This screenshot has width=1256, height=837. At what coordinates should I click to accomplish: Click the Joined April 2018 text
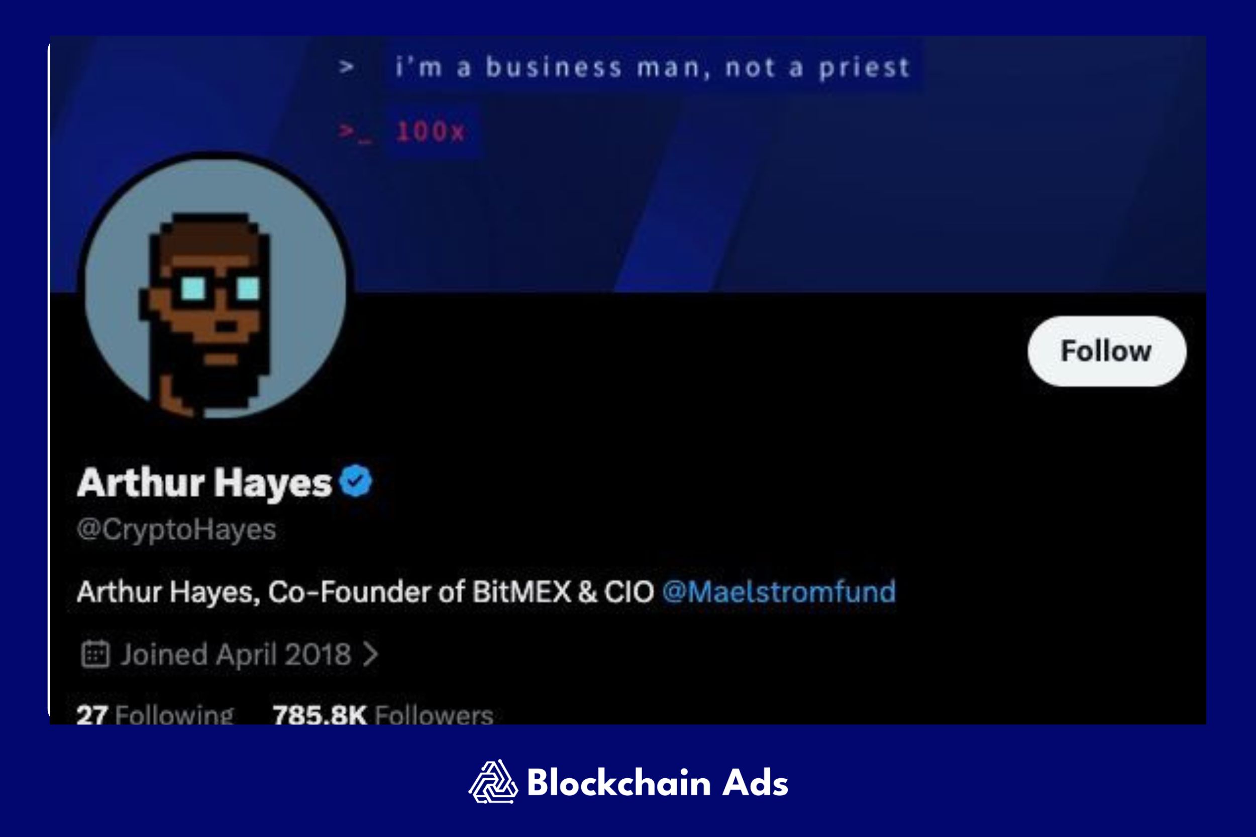236,655
